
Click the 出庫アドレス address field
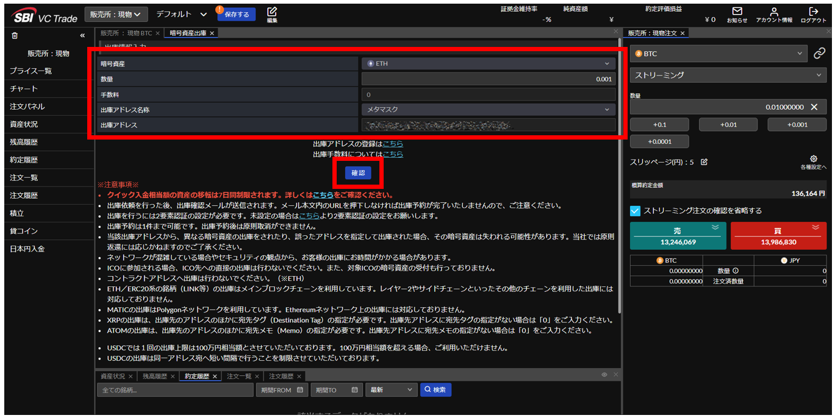click(x=488, y=125)
